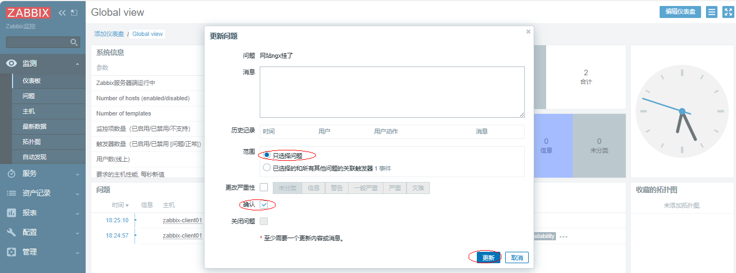Click the ZABBIX logo

click(29, 13)
